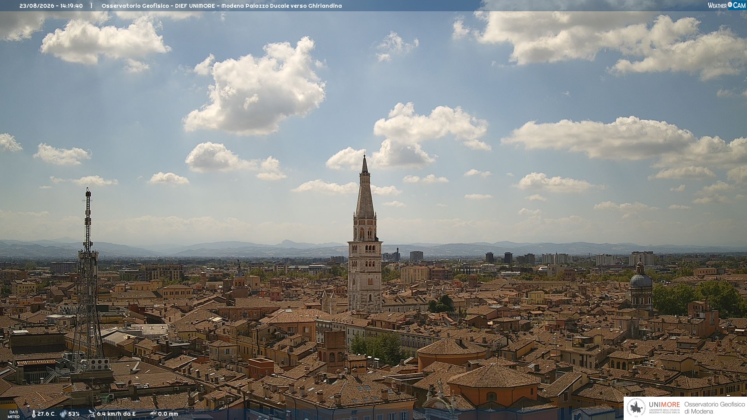Click the 27.6 C temperature reading
This screenshot has height=420, width=747.
tap(46, 414)
